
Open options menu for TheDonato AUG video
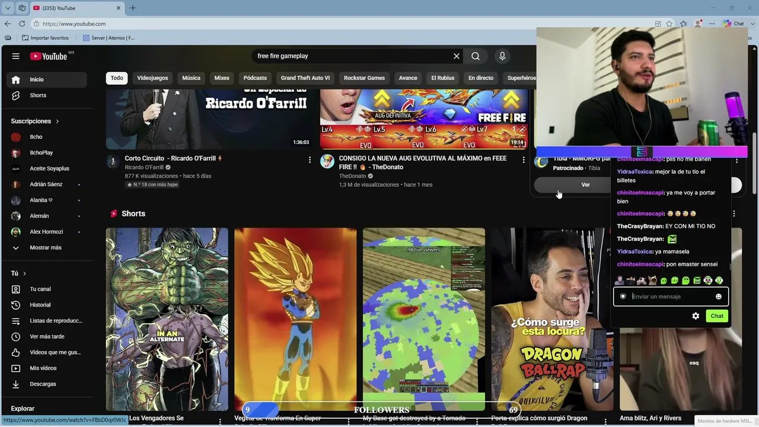point(524,160)
